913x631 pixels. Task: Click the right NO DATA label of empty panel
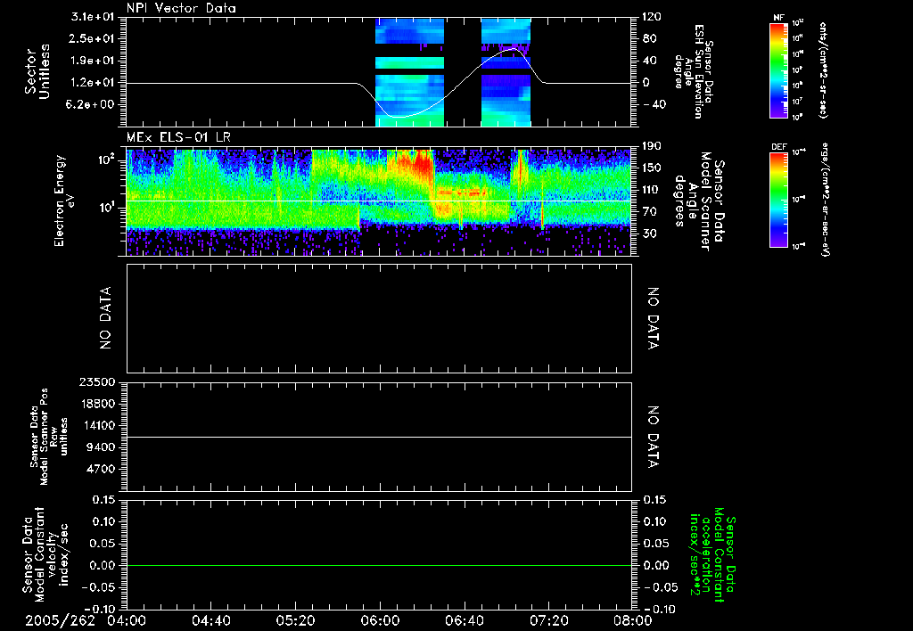click(x=654, y=318)
